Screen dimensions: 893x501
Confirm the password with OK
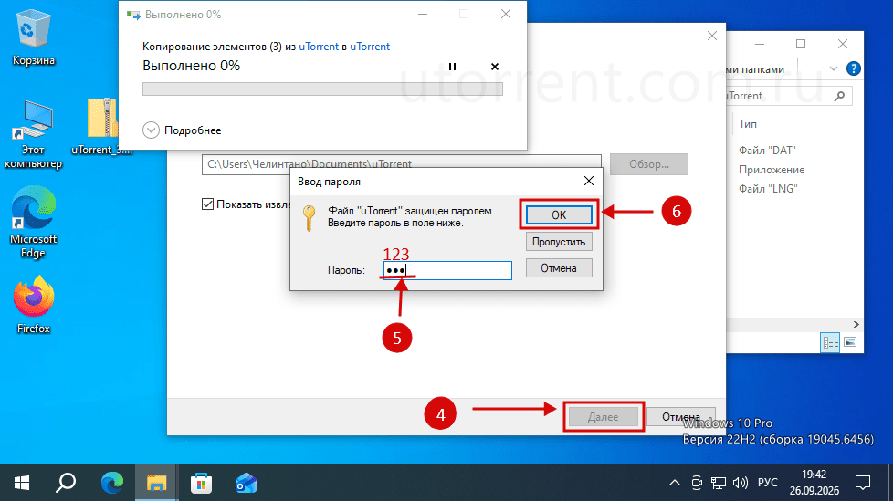559,214
